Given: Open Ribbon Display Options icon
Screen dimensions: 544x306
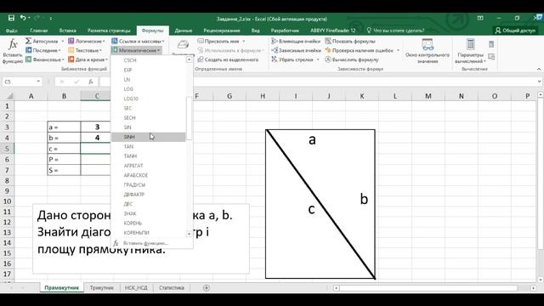Looking at the screenshot, I should point(480,18).
